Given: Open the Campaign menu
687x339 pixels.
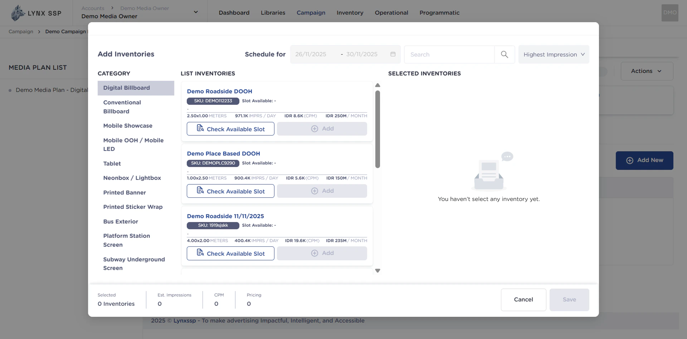Looking at the screenshot, I should tap(311, 13).
